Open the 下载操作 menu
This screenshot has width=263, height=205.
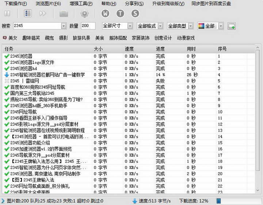tap(15, 4)
